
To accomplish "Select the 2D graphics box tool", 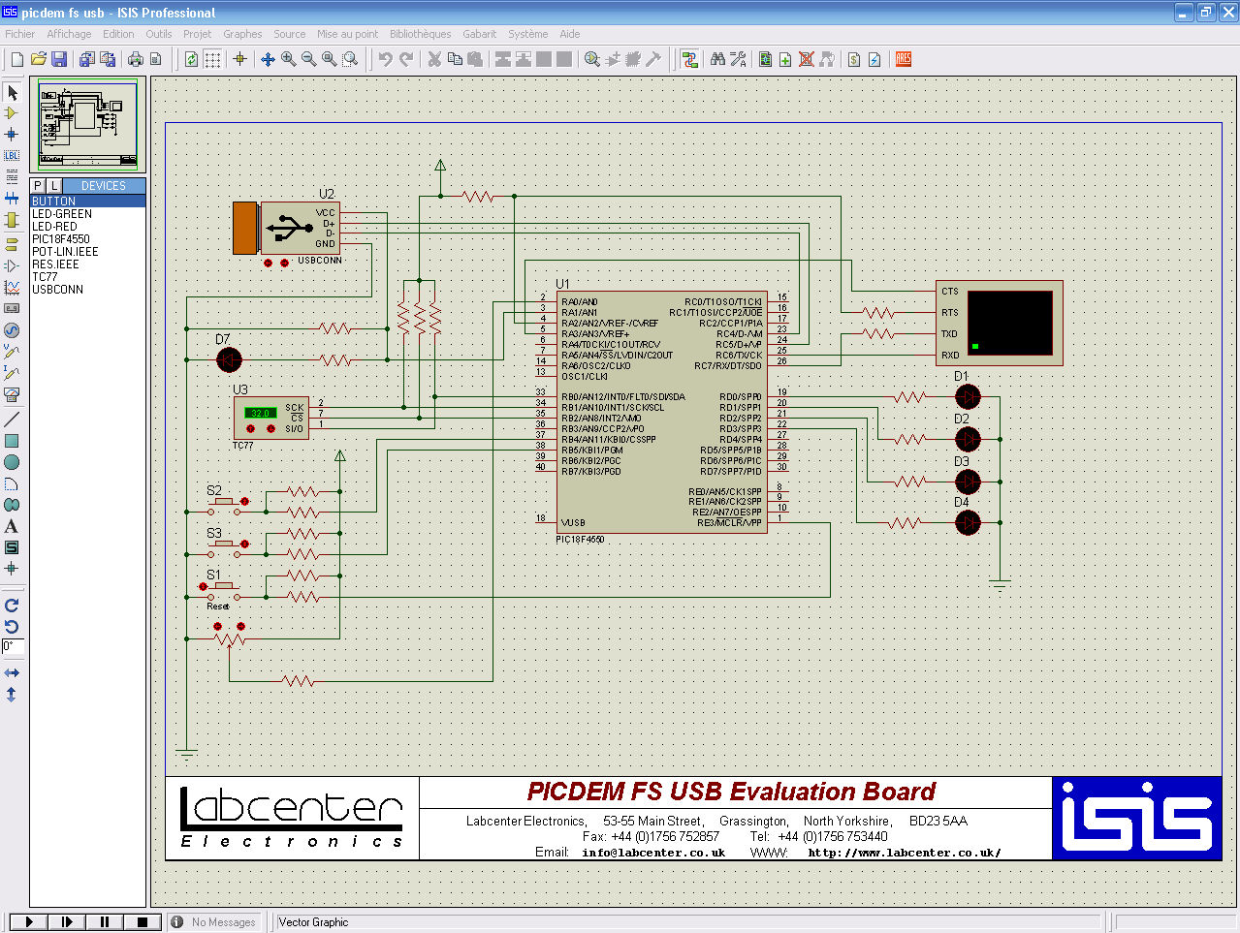I will pos(12,441).
